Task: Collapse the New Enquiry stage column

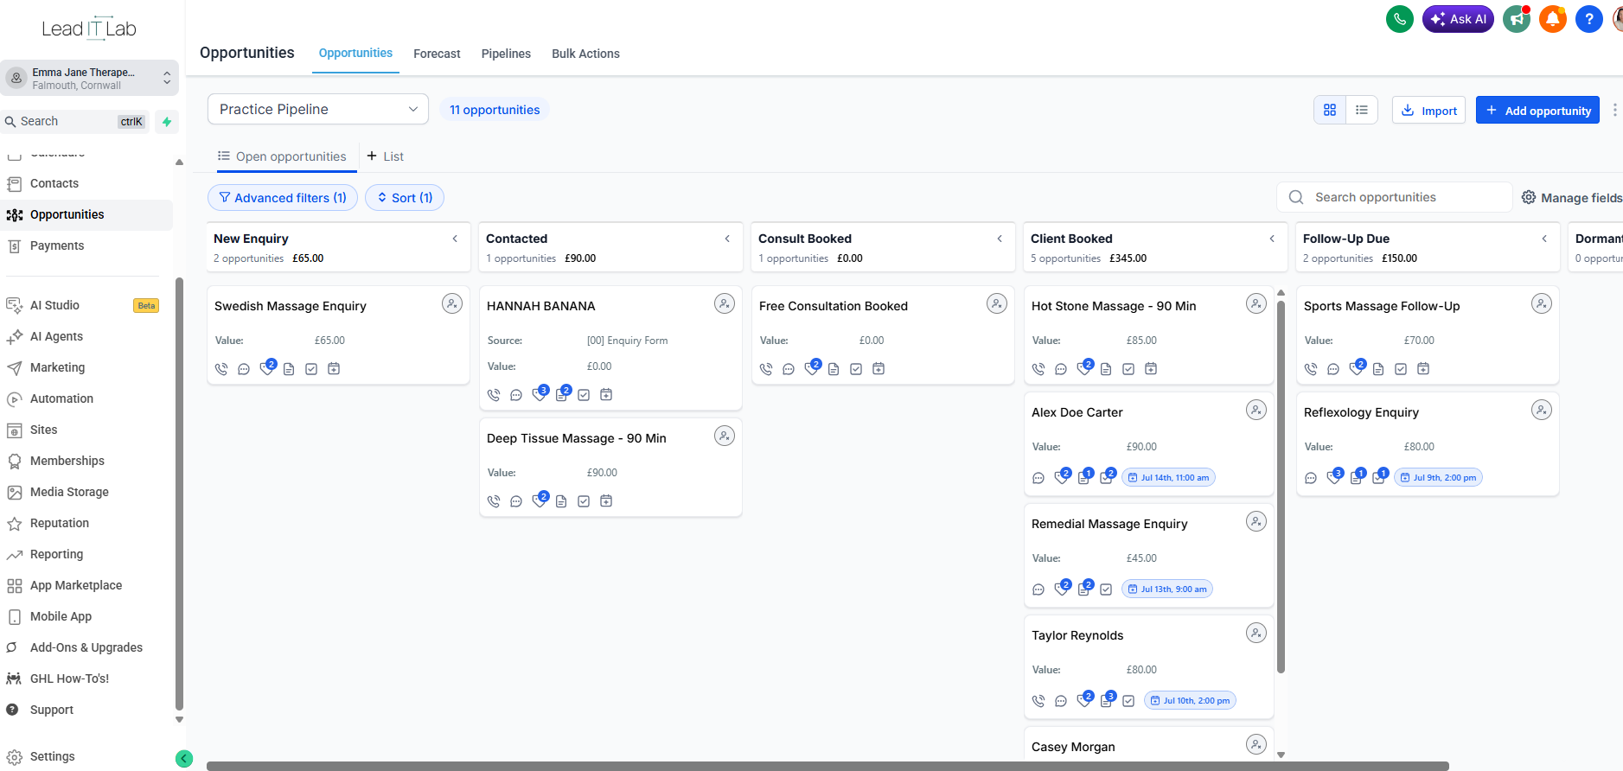Action: pyautogui.click(x=455, y=239)
